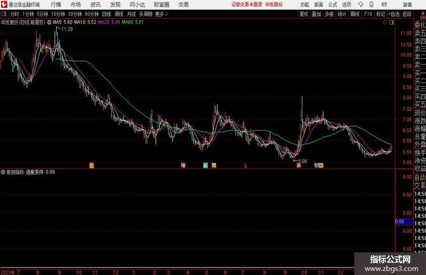Screen dimensions: 426x275
Task: Click the 定 event marker on chart
Action: coord(92,165)
